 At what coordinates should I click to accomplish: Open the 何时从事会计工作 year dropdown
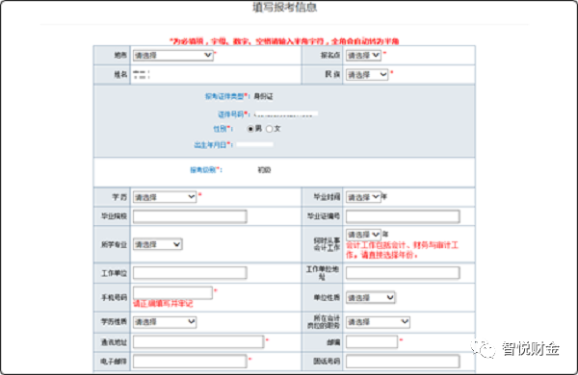coord(363,235)
